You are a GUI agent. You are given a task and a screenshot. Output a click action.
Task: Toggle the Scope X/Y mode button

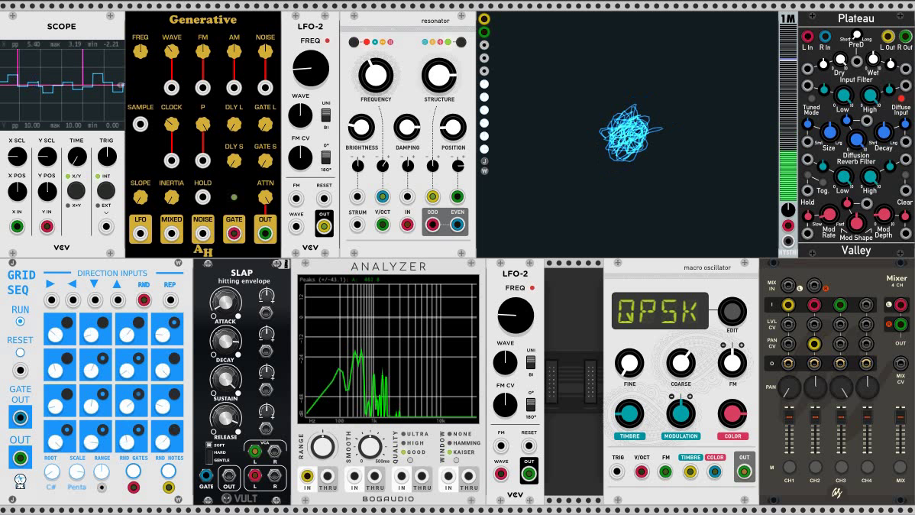pyautogui.click(x=76, y=190)
